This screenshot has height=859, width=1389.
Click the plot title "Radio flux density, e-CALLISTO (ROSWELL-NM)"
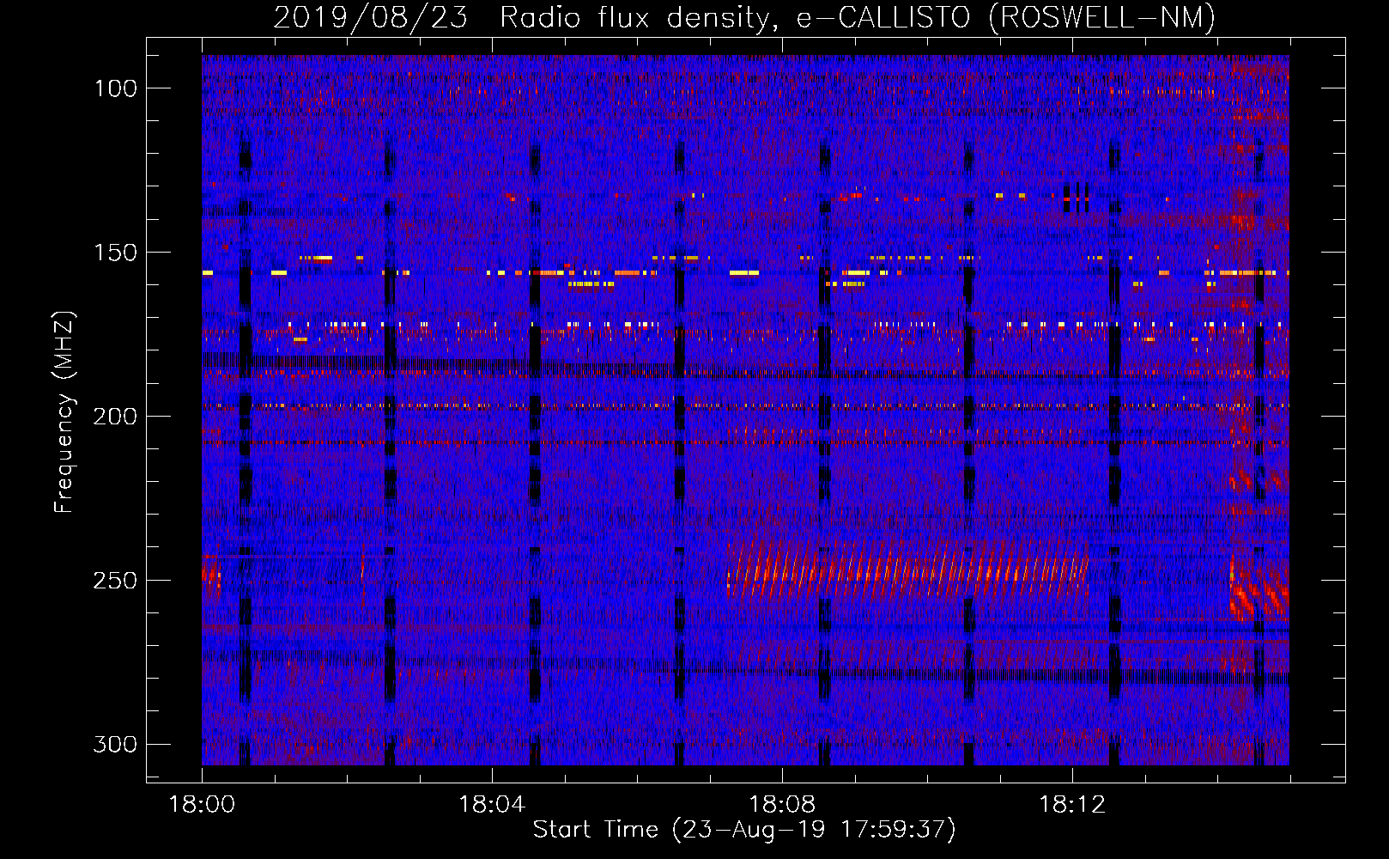coord(858,17)
